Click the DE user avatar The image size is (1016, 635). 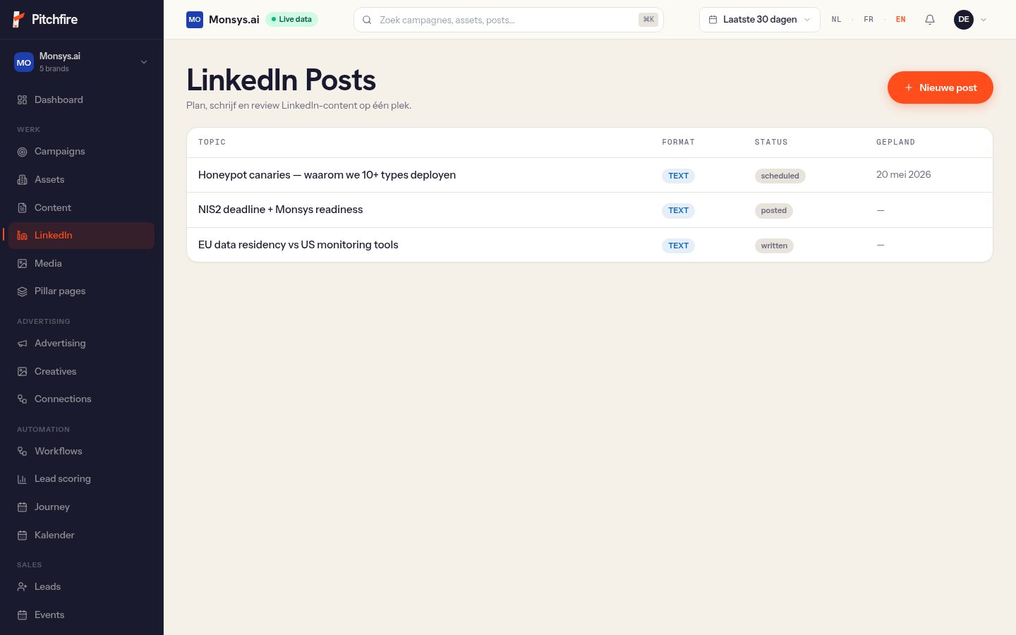(964, 20)
